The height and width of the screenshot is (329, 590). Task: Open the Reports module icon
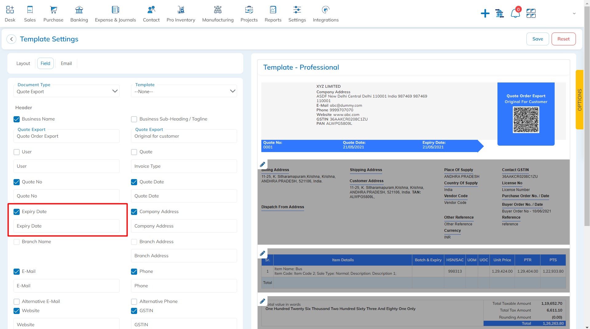point(273,10)
